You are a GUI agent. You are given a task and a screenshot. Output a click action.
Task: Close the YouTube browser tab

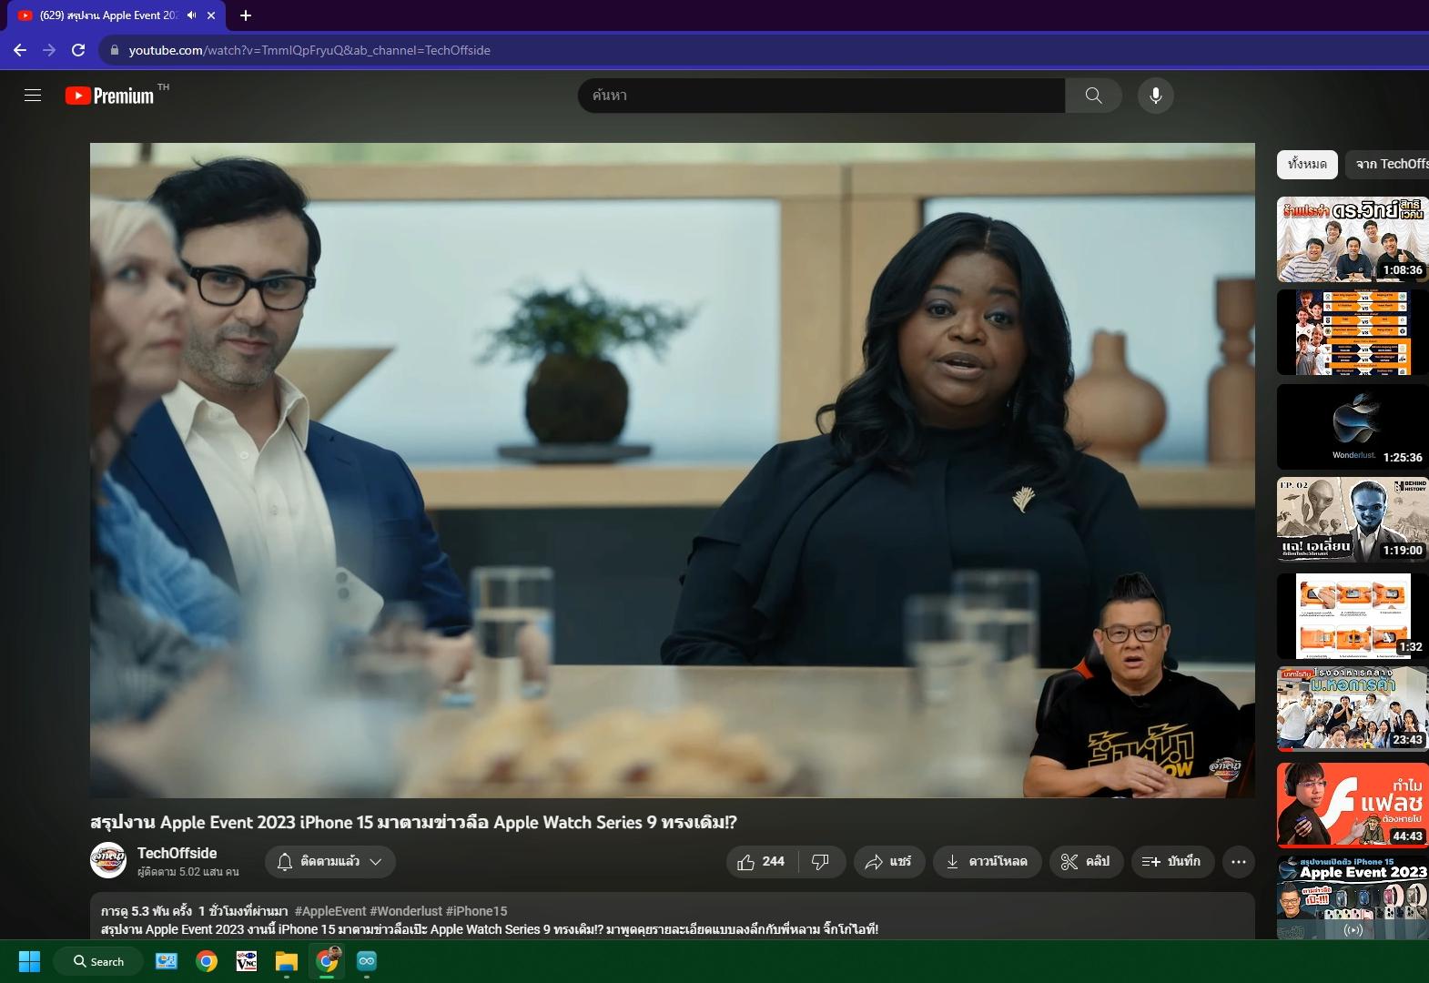point(211,15)
